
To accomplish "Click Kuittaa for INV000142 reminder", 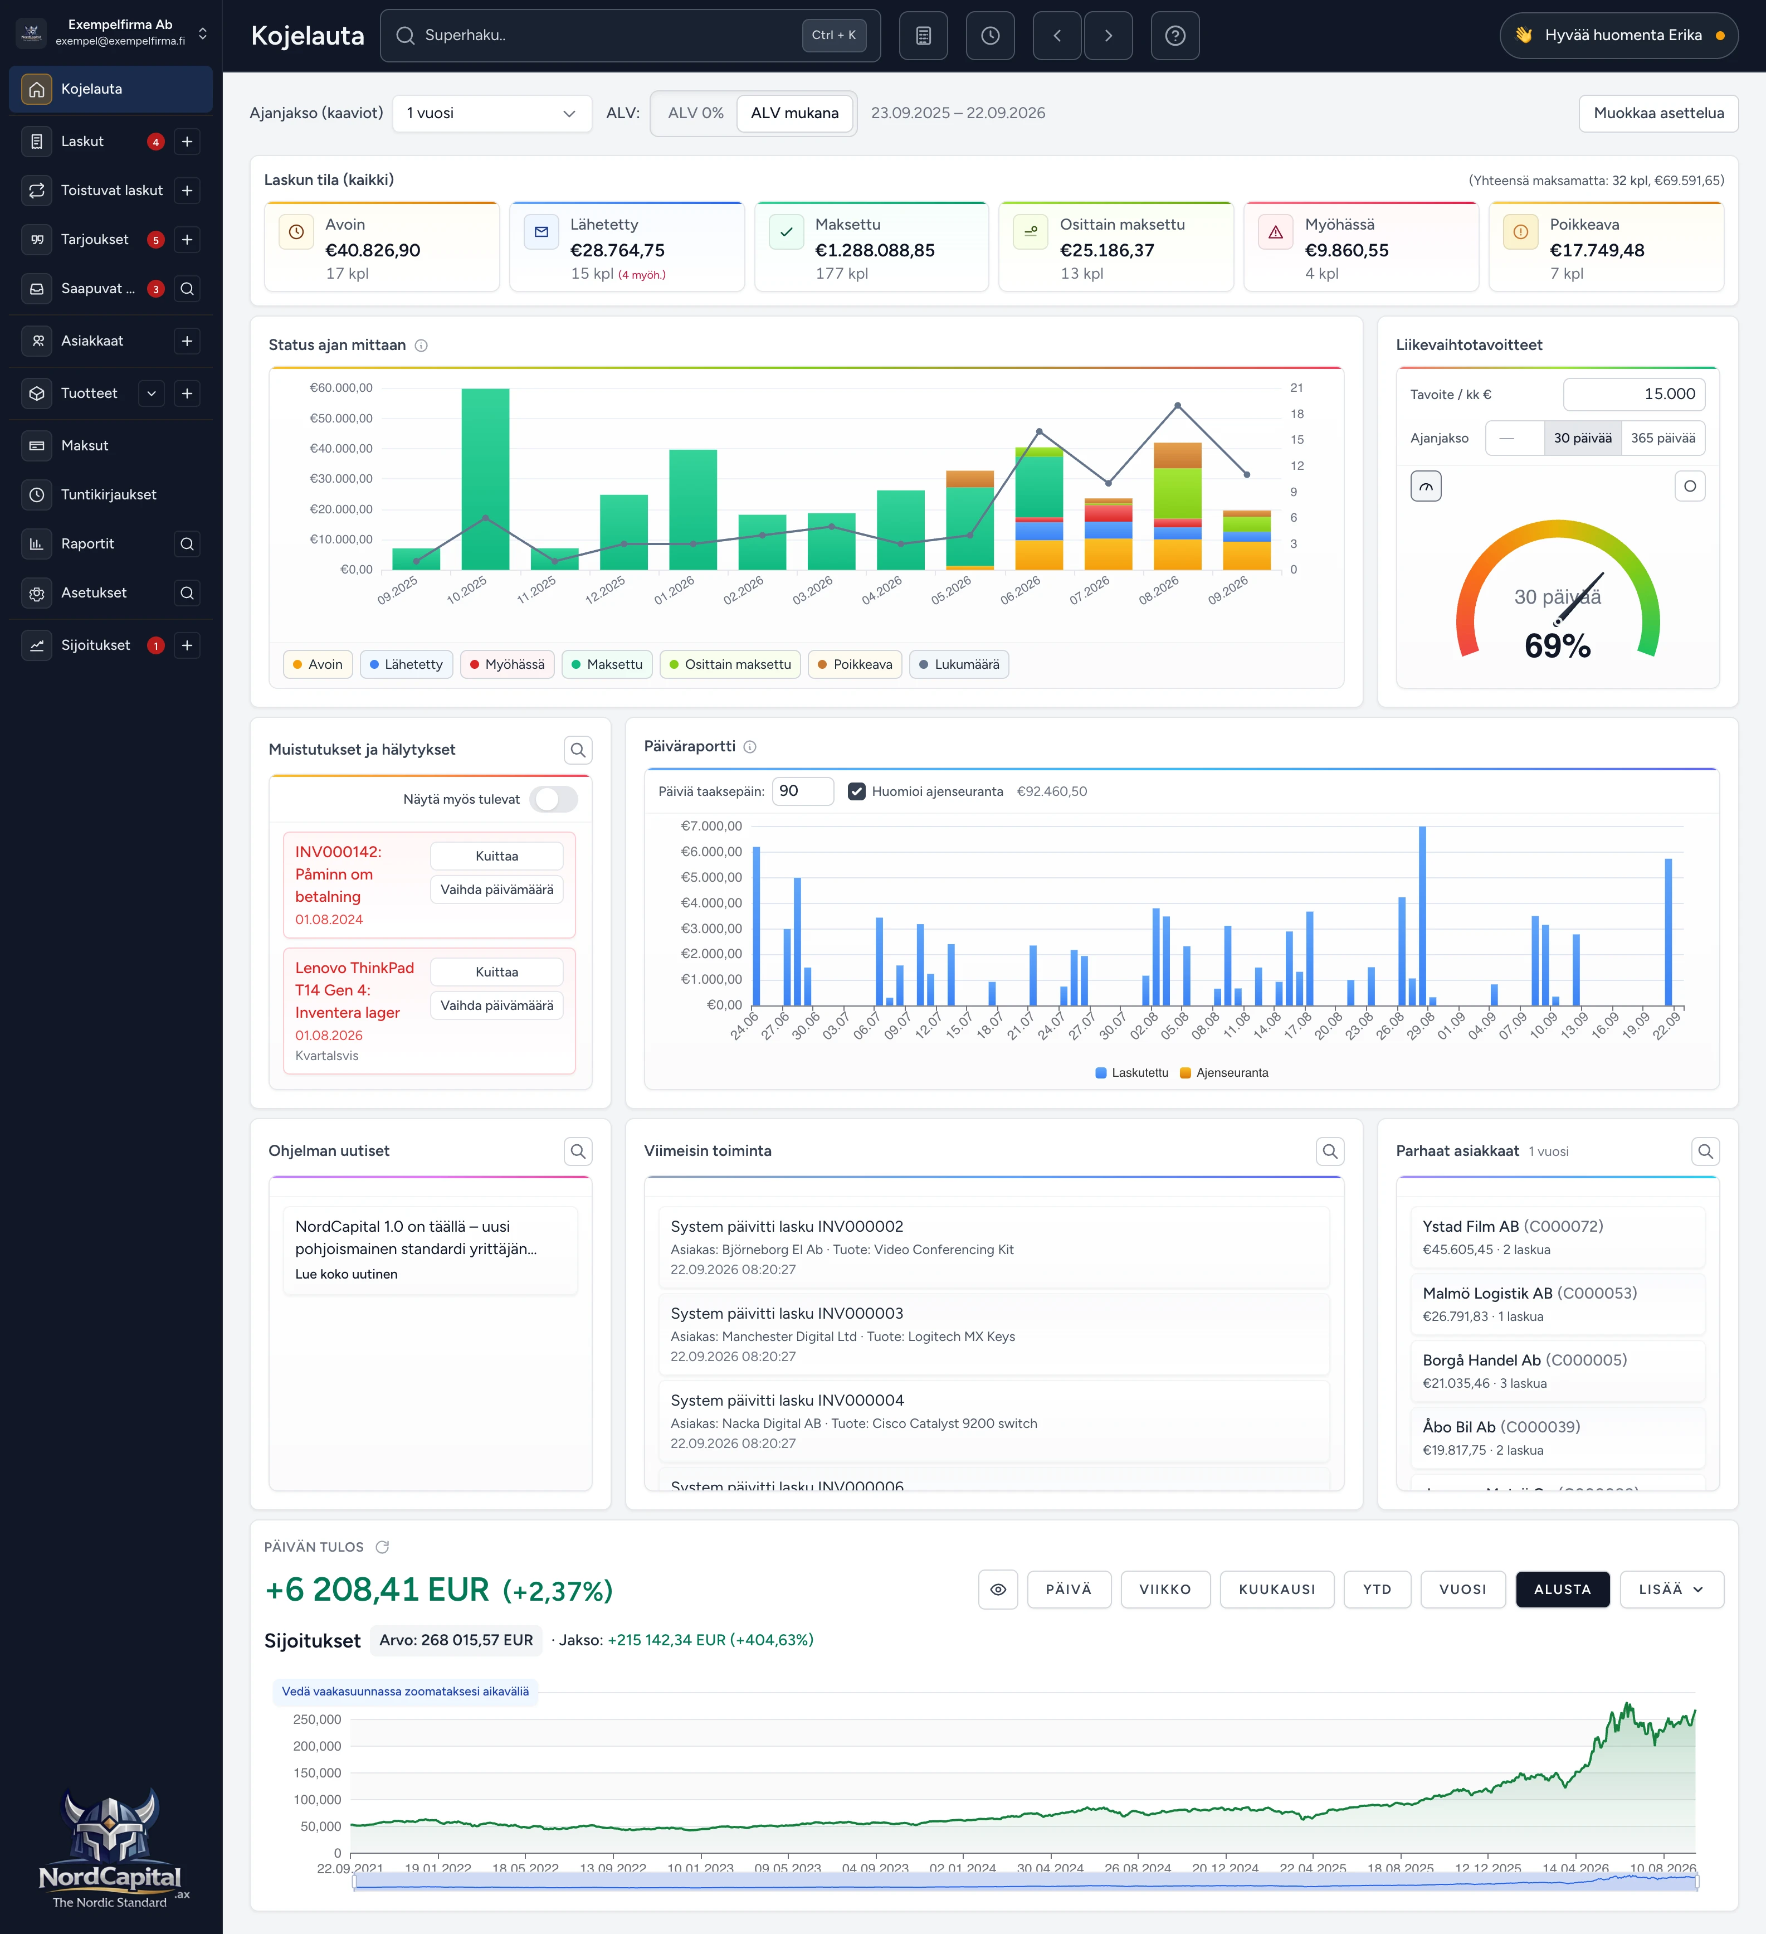I will 496,857.
